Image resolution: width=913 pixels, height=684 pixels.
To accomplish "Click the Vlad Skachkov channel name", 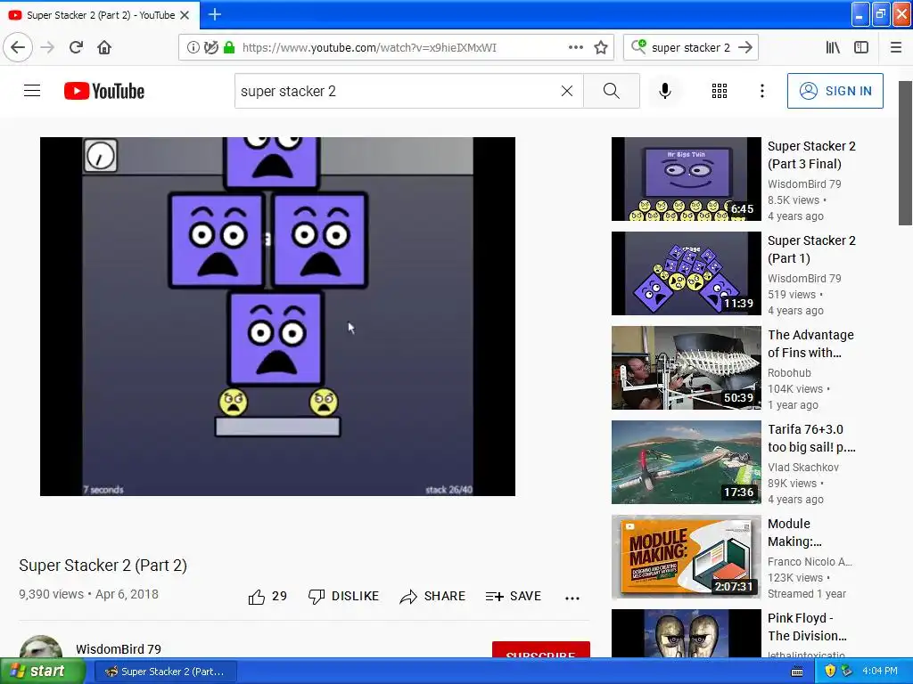I will point(803,467).
